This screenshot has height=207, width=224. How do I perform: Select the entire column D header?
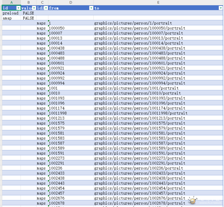71,3
